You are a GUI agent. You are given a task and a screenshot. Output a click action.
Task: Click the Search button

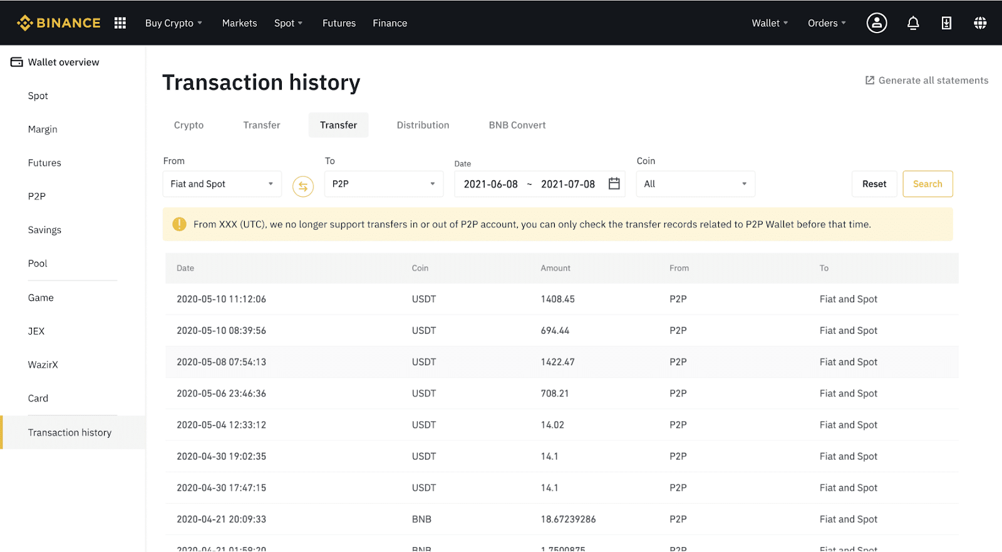(927, 184)
